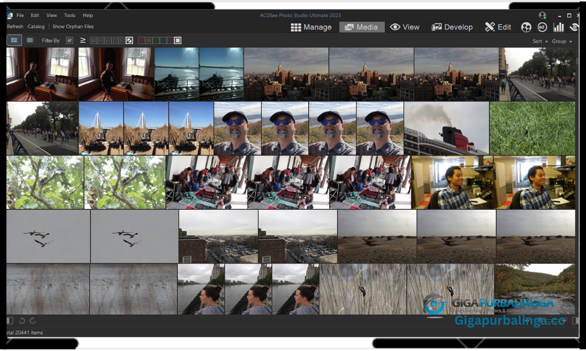Switch to Develop mode
The image size is (586, 351).
tap(452, 27)
